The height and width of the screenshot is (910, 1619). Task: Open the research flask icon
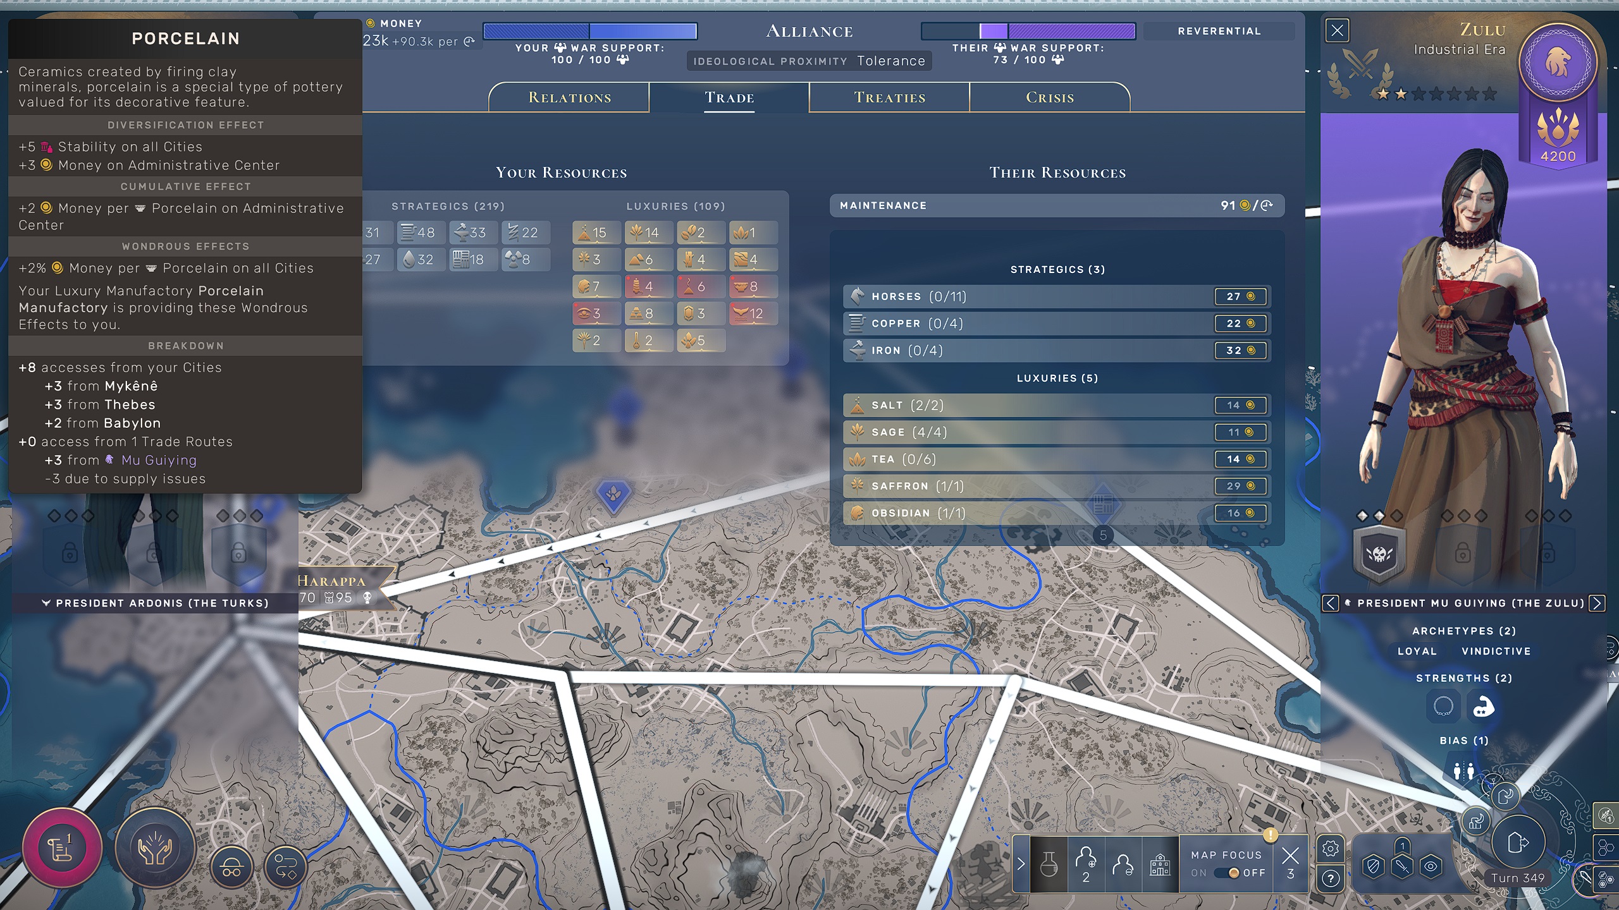point(1049,863)
